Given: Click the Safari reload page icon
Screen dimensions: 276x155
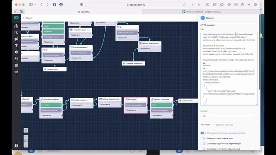Looking at the screenshot, I should tap(184, 5).
